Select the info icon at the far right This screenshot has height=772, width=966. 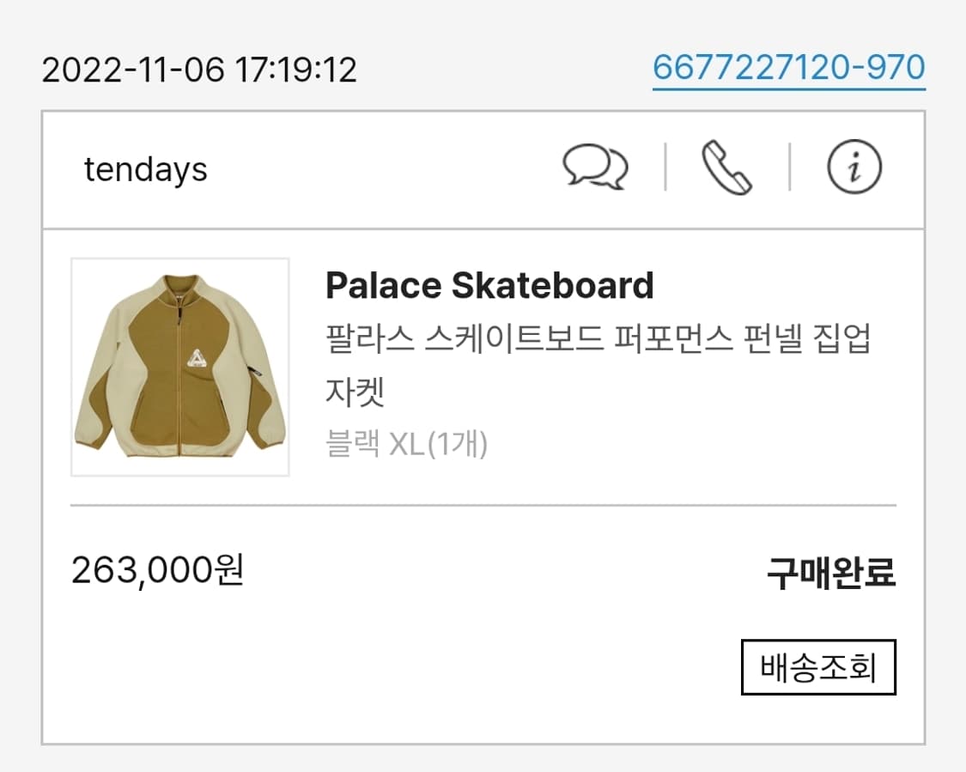point(853,167)
